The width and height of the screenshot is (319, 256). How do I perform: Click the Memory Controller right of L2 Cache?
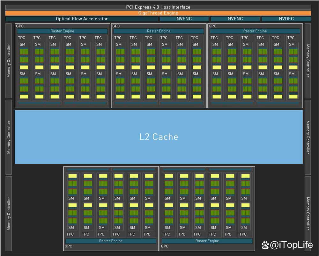pyautogui.click(x=308, y=137)
